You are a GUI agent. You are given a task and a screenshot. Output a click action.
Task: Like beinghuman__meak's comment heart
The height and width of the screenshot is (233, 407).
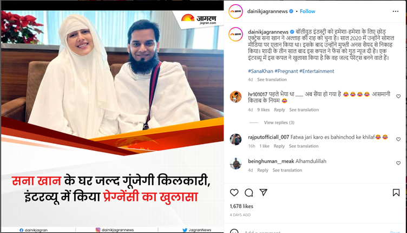pos(398,163)
